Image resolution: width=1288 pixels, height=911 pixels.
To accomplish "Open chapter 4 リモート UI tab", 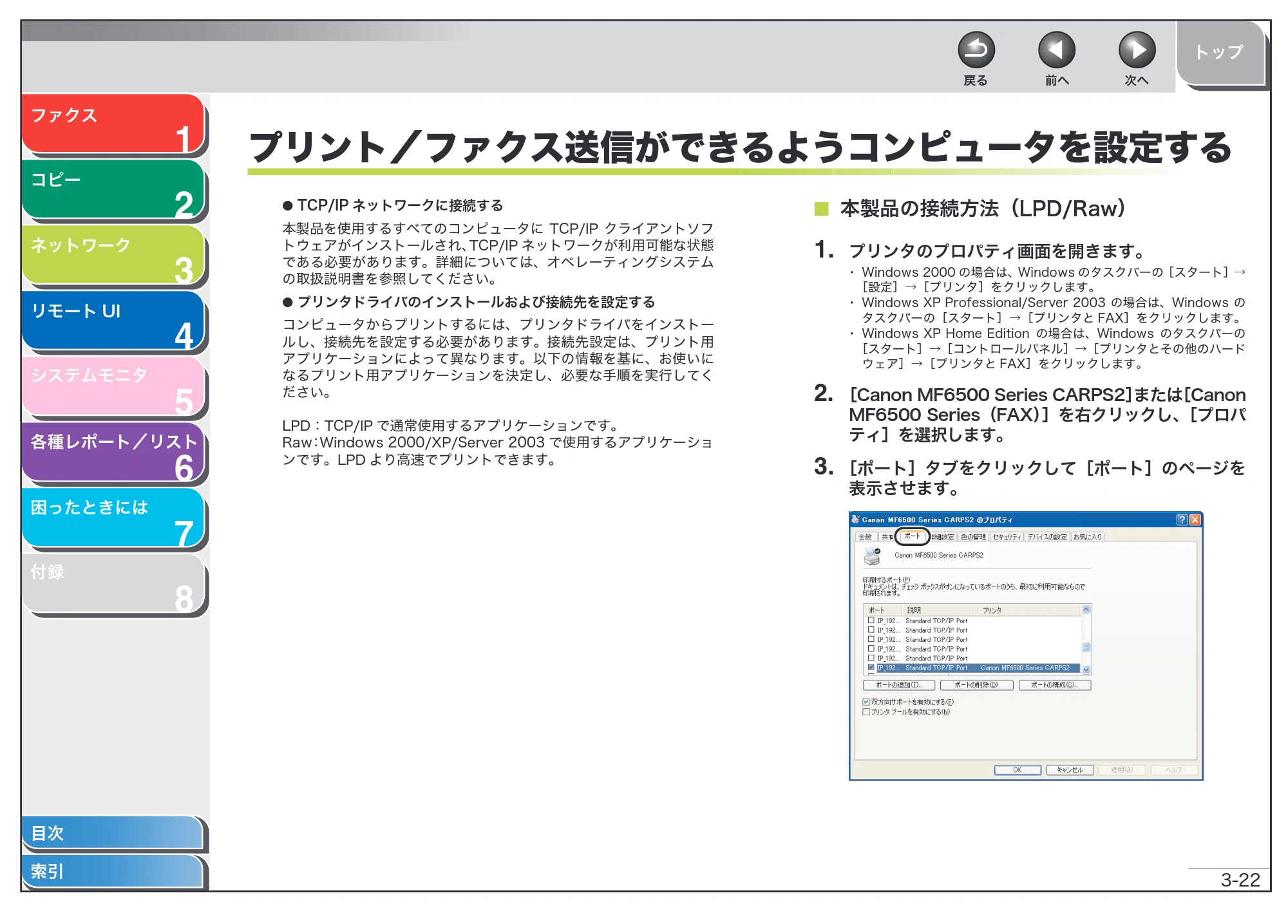I will [x=113, y=321].
